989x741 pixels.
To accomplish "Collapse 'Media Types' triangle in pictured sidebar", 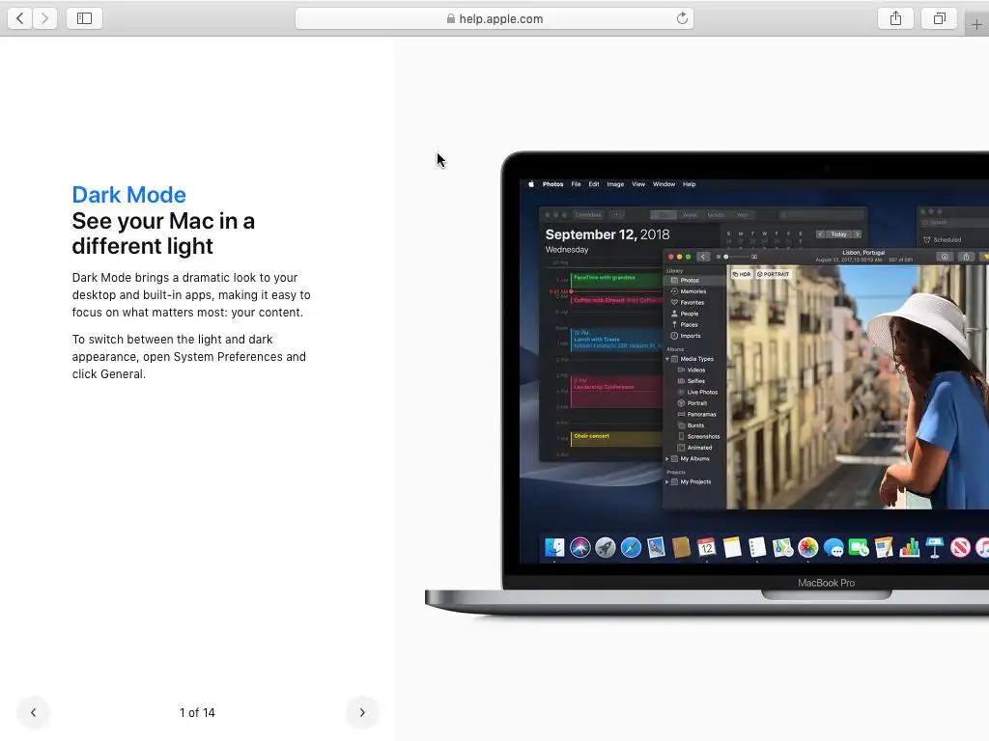I will click(x=667, y=359).
